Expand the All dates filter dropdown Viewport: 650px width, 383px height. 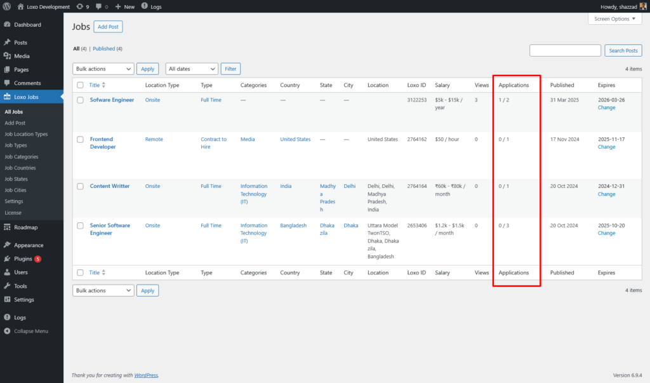pos(192,69)
